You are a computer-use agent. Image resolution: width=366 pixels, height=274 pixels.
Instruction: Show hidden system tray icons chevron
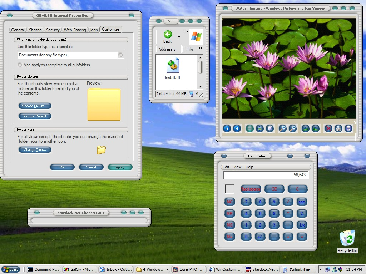pos(322,269)
